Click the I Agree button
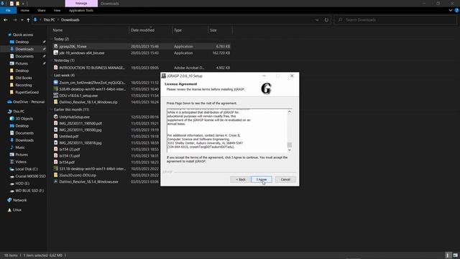 tap(262, 179)
